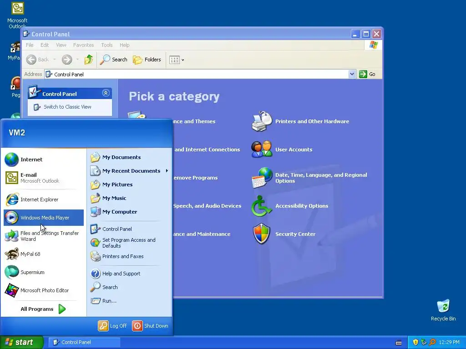Screen dimensions: 466x349
Task: Open Internet Explorer from Start menu
Action: point(43,199)
